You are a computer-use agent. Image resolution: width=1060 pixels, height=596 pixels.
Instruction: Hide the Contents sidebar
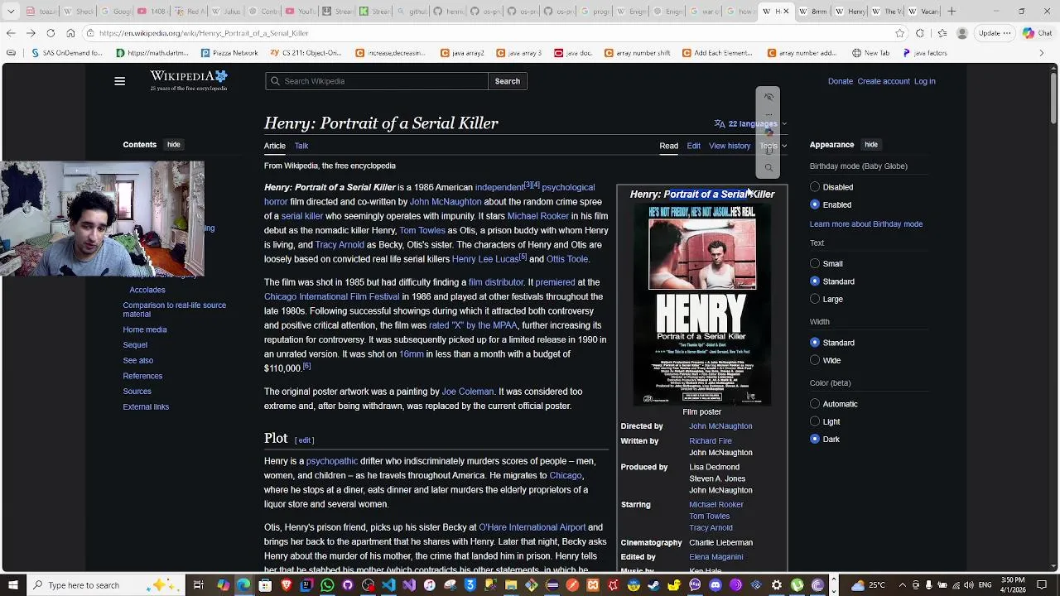pos(174,145)
